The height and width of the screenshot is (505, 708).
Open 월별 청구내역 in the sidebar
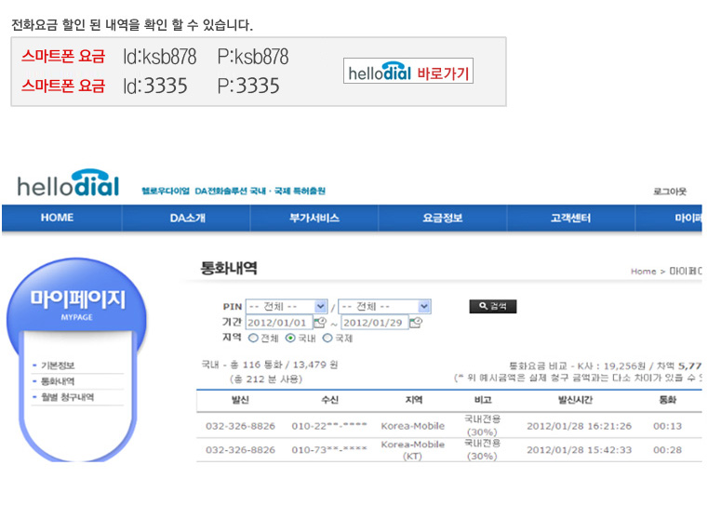click(66, 397)
